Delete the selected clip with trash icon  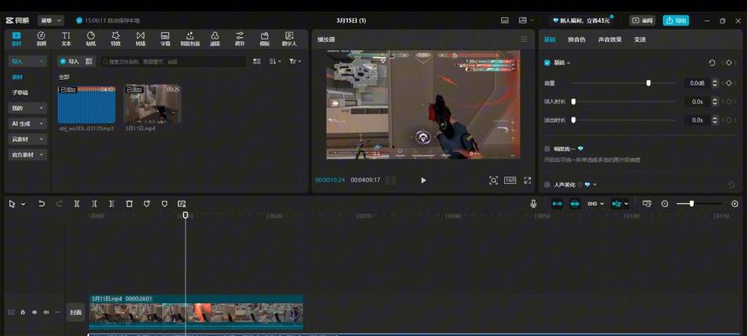pos(129,203)
